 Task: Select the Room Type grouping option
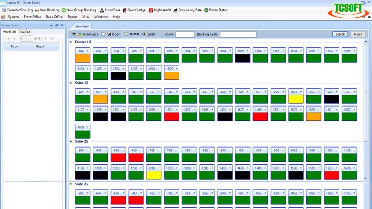(x=74, y=34)
